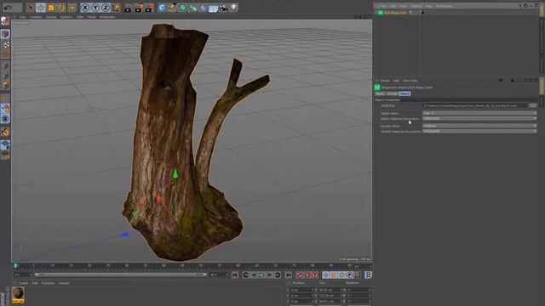Screen dimensions: 545x306
Task: Switch to Coord tab in Attributes
Action: [x=392, y=93]
